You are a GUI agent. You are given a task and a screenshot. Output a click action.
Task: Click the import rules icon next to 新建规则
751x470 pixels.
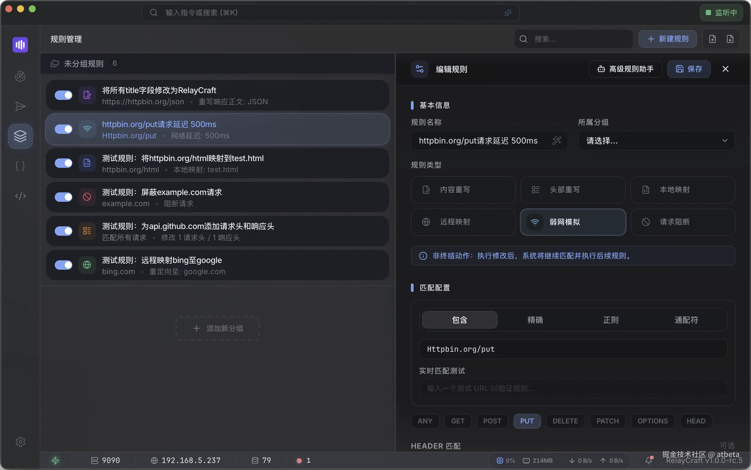pyautogui.click(x=712, y=39)
